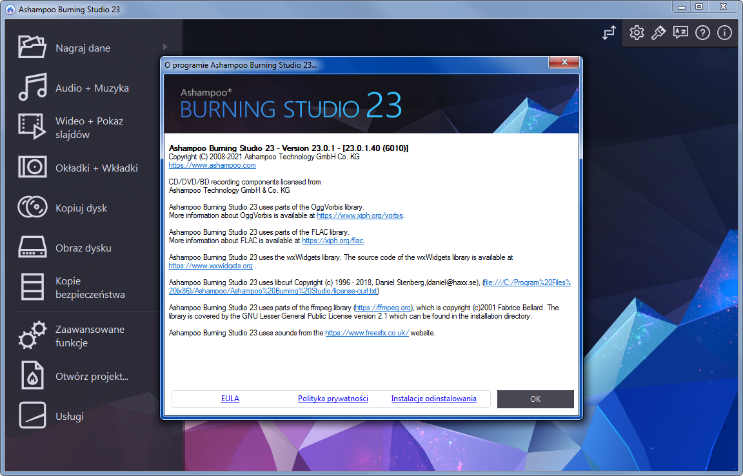Viewport: 743px width, 476px height.
Task: Click the Zaawansowane funkcje gears icon
Action: (x=32, y=335)
